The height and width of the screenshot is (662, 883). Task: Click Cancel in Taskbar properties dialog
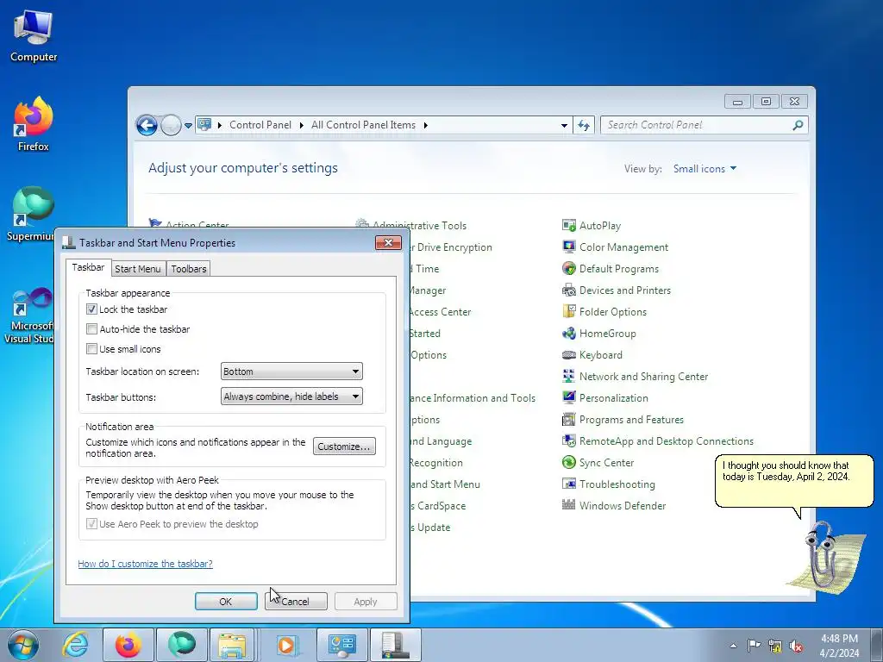click(296, 601)
